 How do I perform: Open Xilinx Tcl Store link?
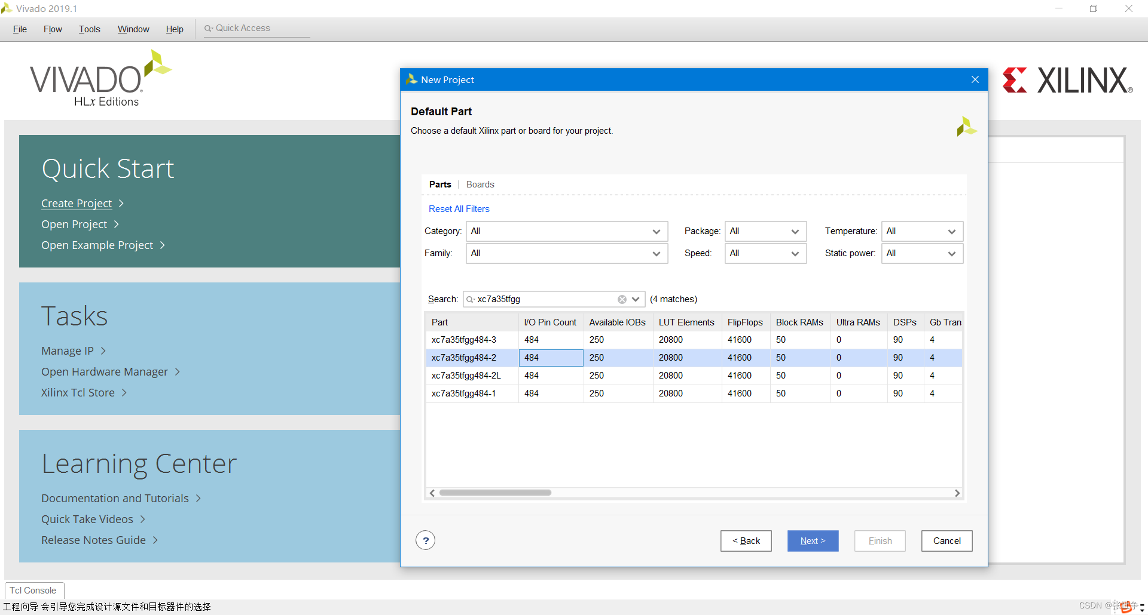pyautogui.click(x=78, y=393)
